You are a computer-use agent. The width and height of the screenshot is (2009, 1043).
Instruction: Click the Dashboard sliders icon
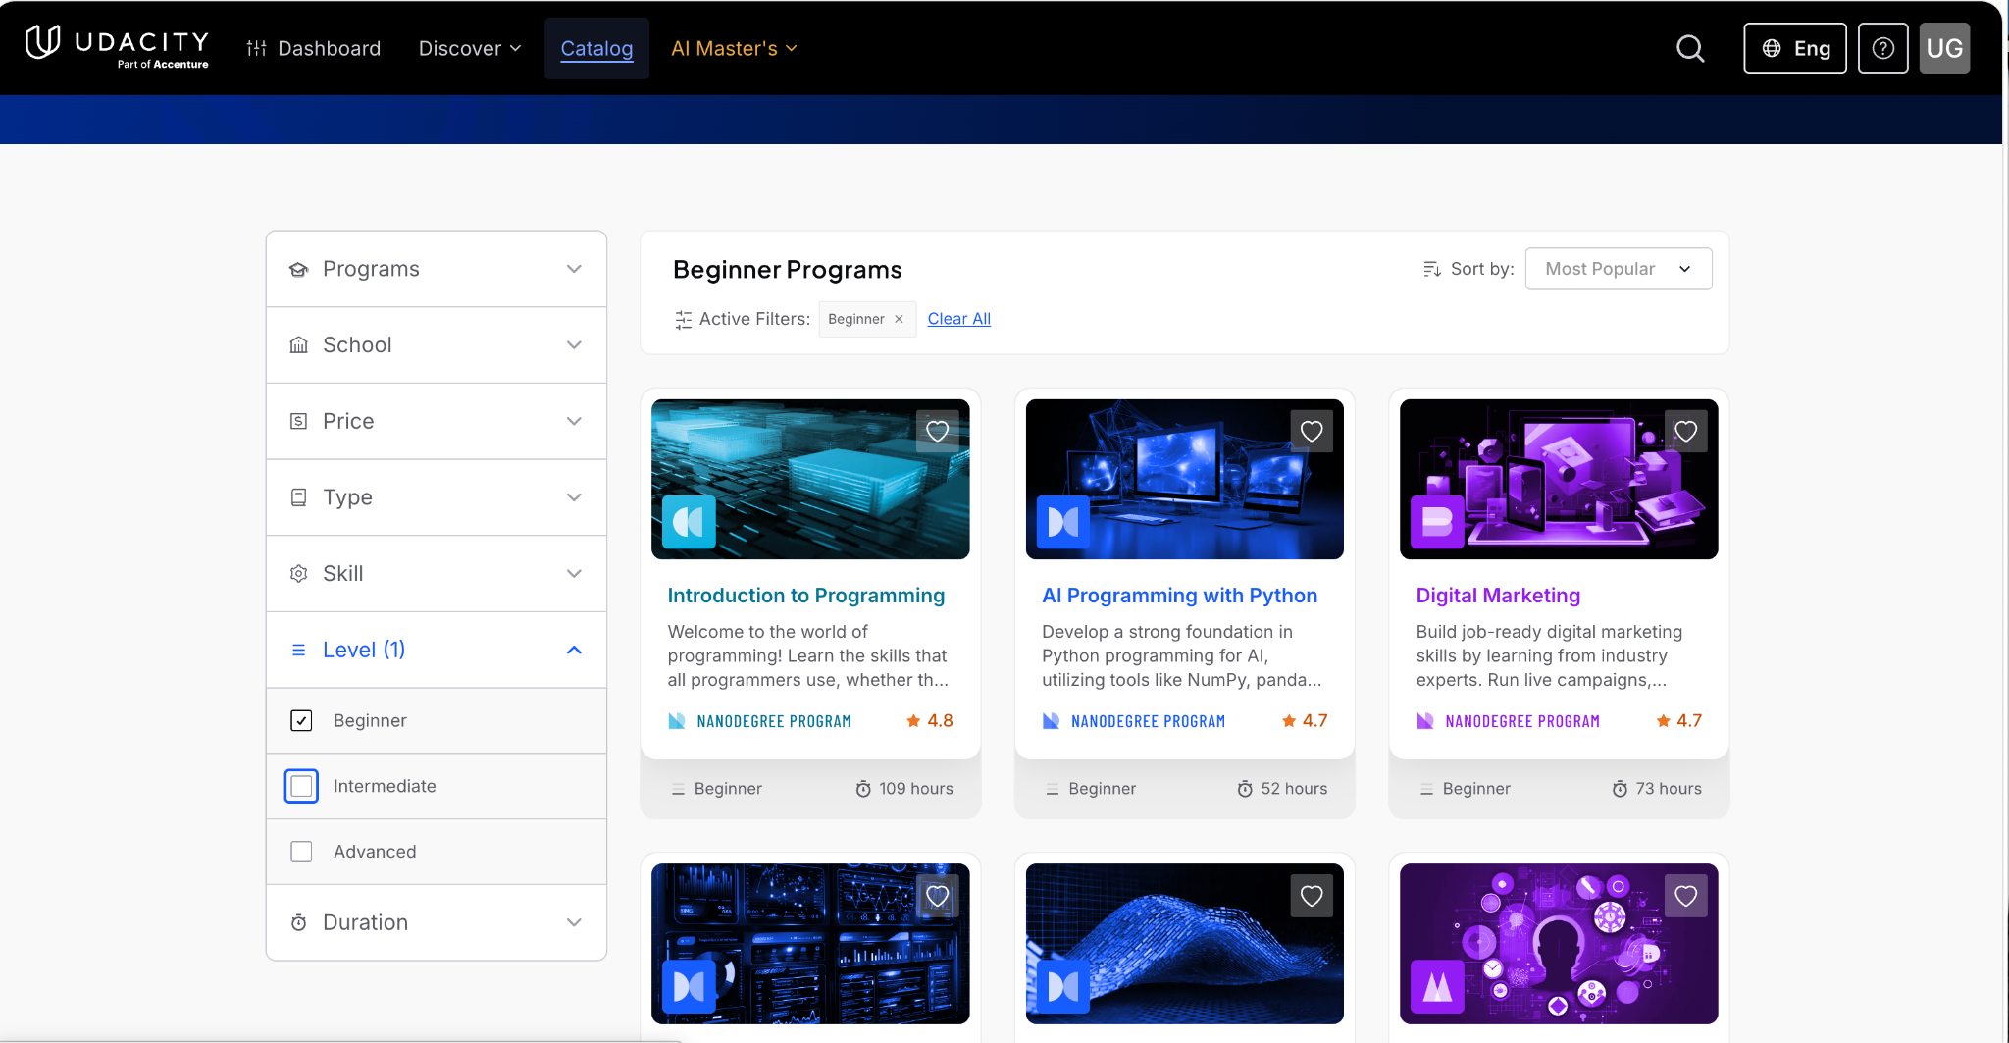pyautogui.click(x=256, y=48)
